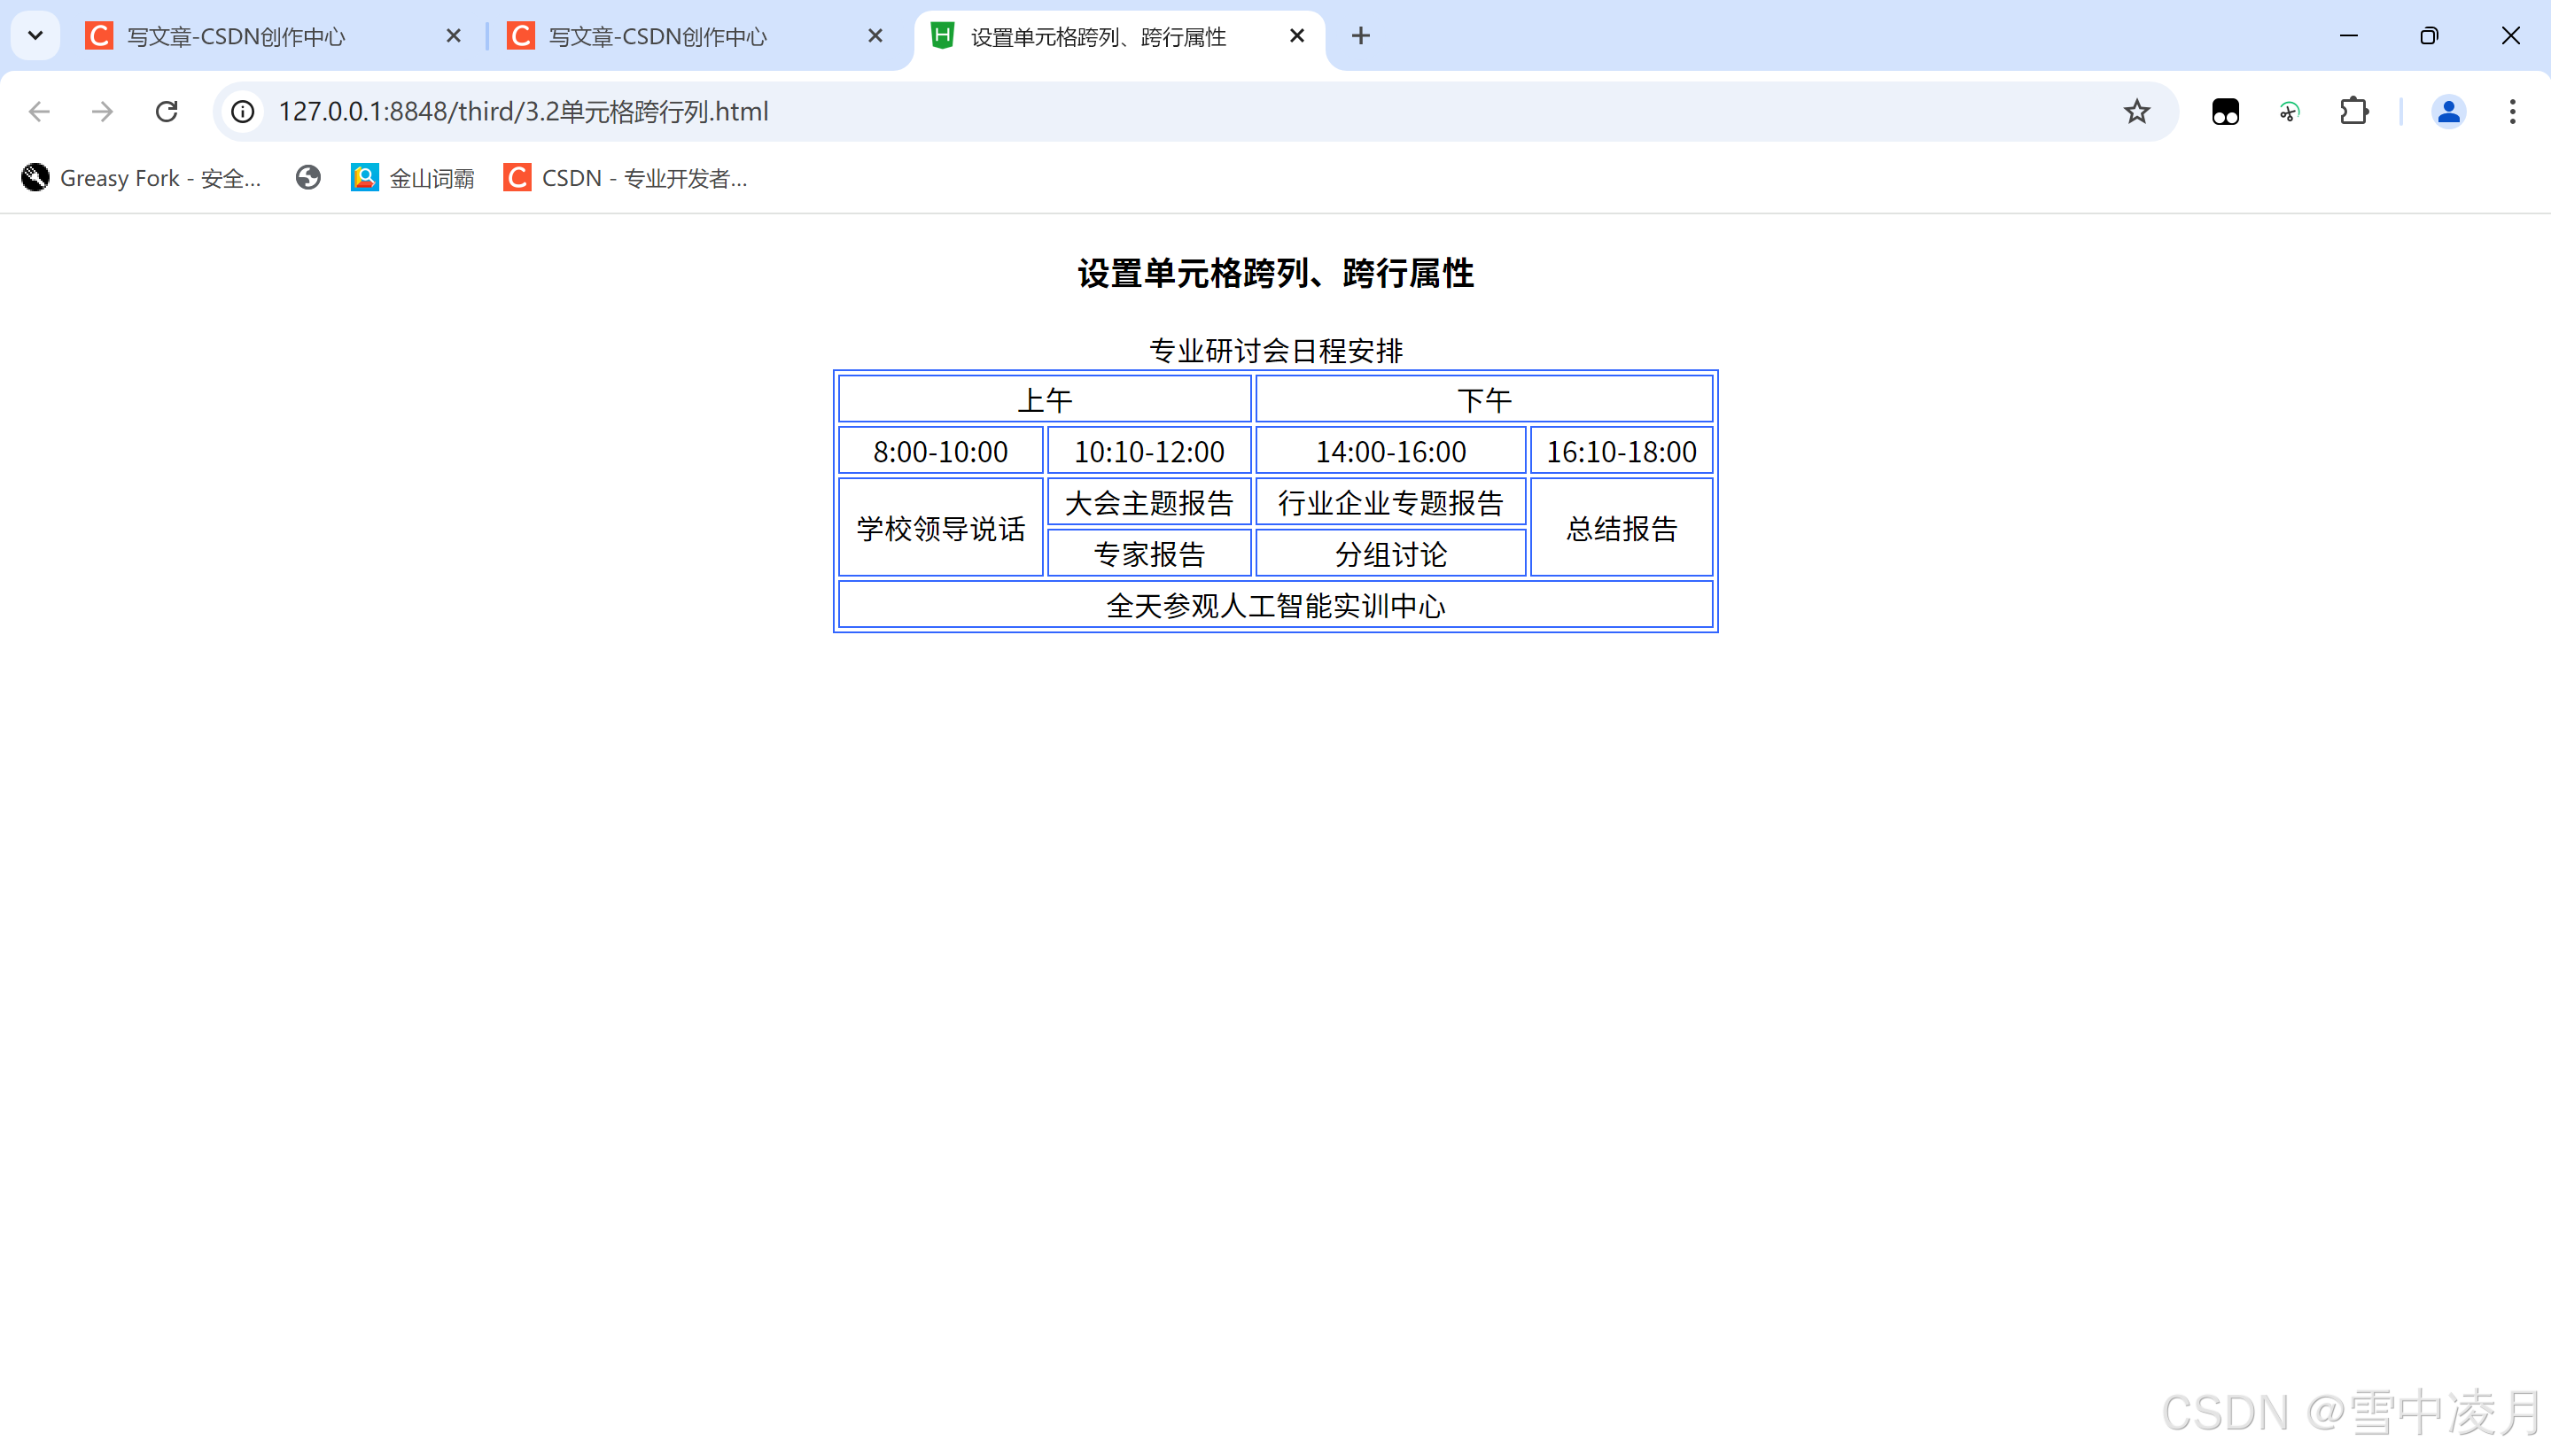Screen dimensions: 2551x1456
Task: Click the 总结报告 cell
Action: [x=1622, y=528]
